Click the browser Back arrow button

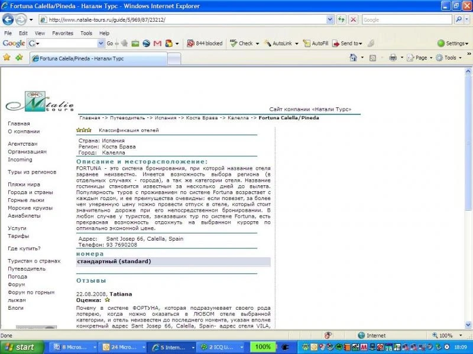tap(8, 20)
